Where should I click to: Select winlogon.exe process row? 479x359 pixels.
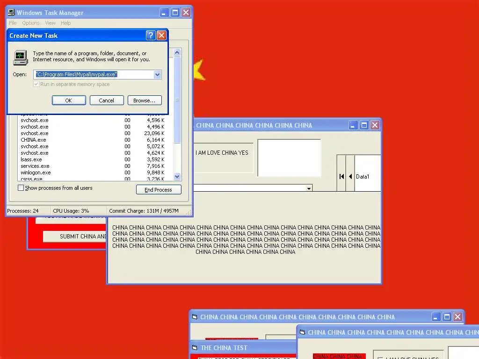pos(93,172)
